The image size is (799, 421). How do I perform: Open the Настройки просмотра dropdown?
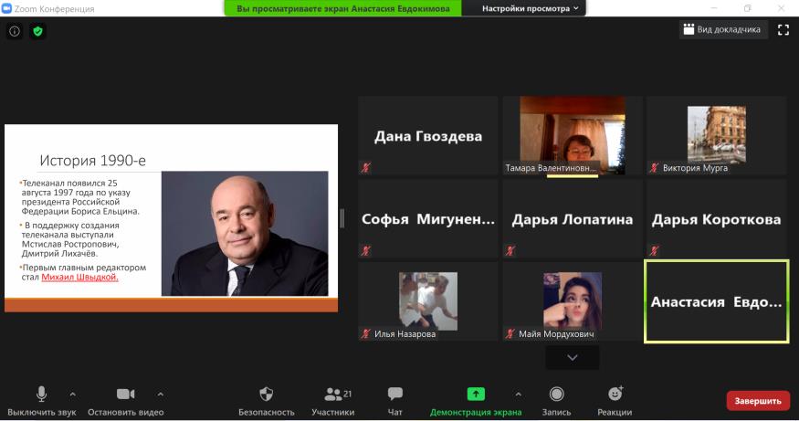point(530,8)
